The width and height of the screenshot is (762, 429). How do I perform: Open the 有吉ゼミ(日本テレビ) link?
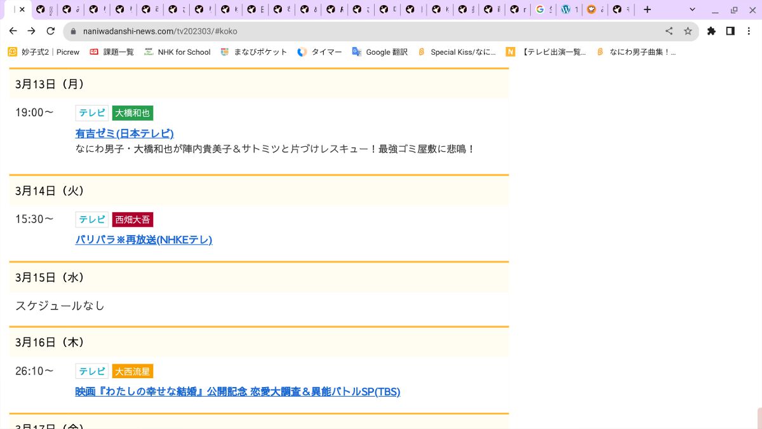coord(124,133)
